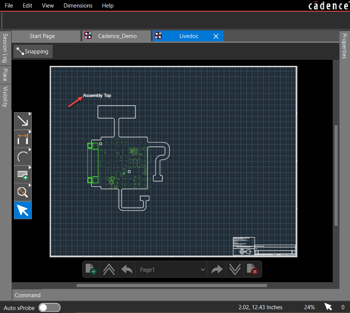350x313 pixels.
Task: Activate the blue selection pointer tool
Action: coord(23,210)
